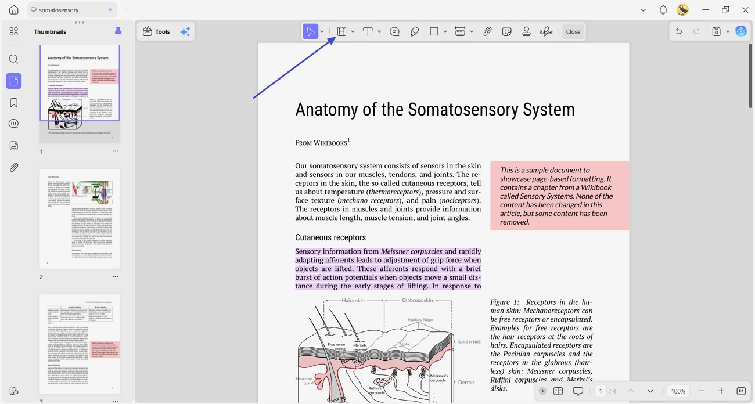Open options for page 1 thumbnail
This screenshot has width=755, height=404.
click(x=116, y=151)
